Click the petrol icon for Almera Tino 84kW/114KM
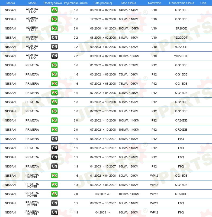 click(54, 10)
